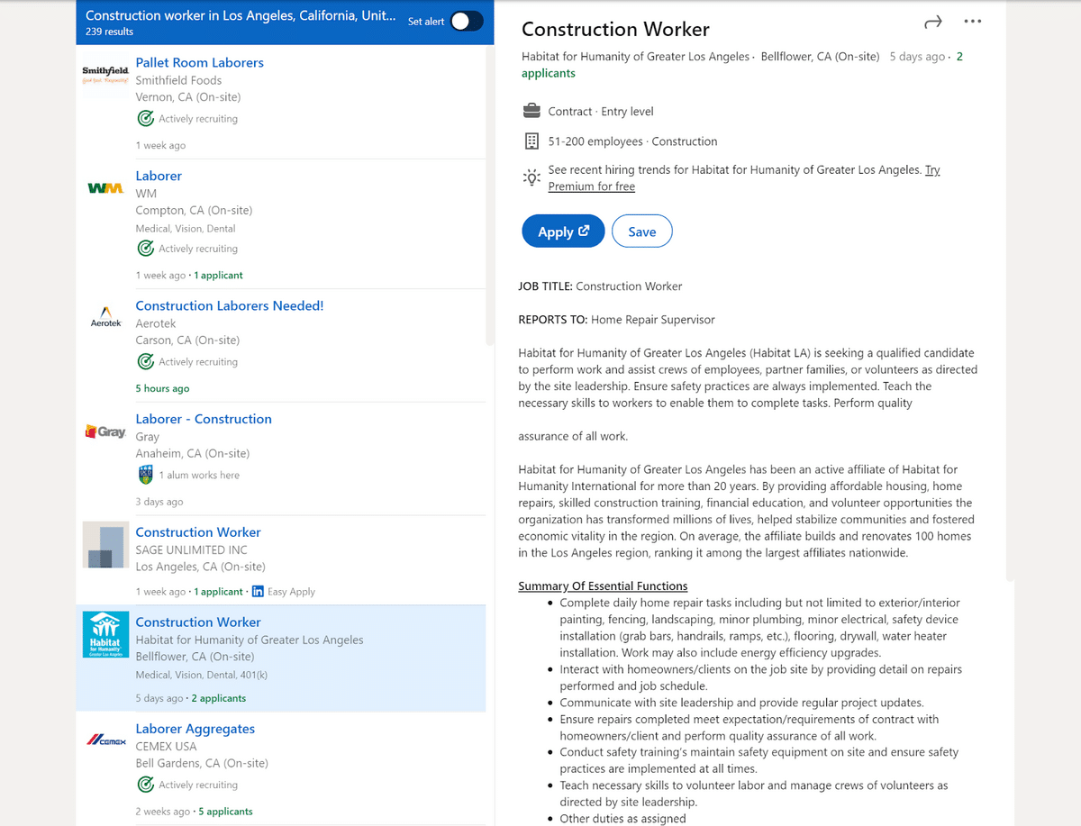Image resolution: width=1081 pixels, height=826 pixels.
Task: Click the SAGE UNLIMITED INC logo thumbnail
Action: (x=105, y=545)
